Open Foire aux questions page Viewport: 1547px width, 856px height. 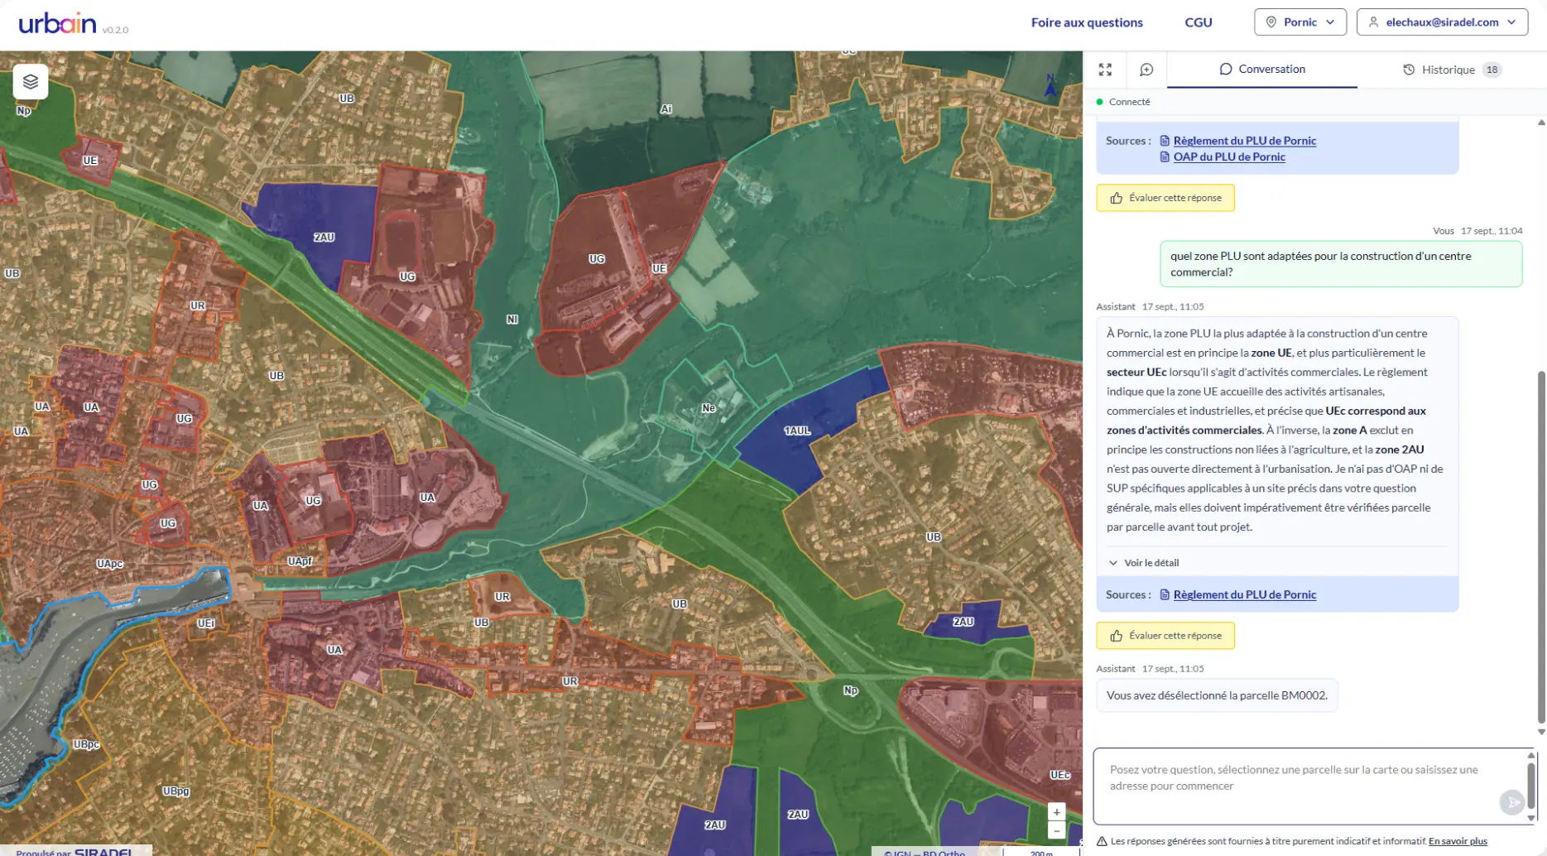[1087, 22]
